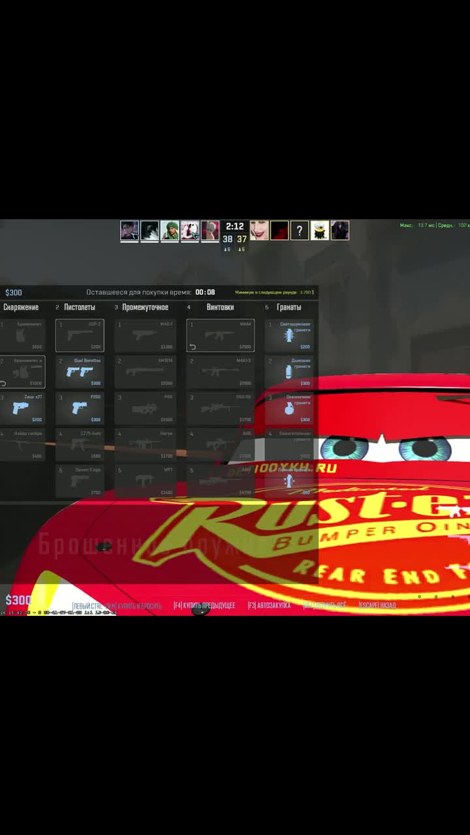Click the $300 balance atop buy menu
This screenshot has height=835, width=470.
click(x=13, y=292)
